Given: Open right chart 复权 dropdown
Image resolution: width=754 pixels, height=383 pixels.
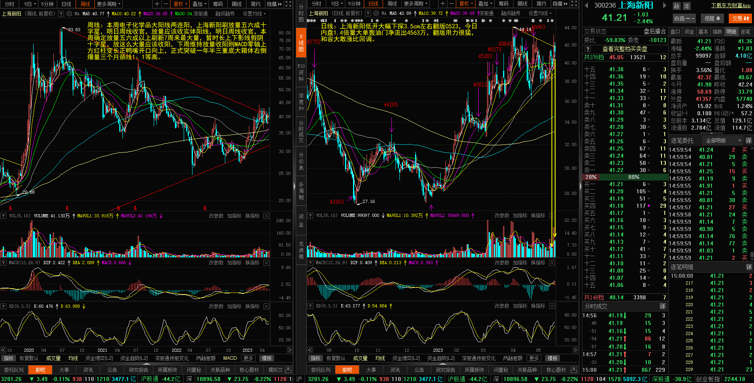Looking at the screenshot, I should pos(466,4).
